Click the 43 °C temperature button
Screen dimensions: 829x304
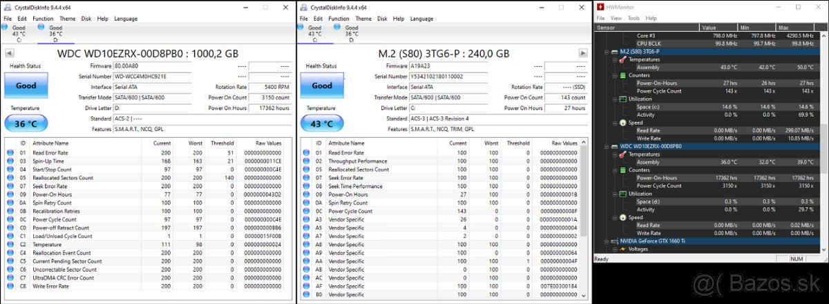tap(322, 123)
